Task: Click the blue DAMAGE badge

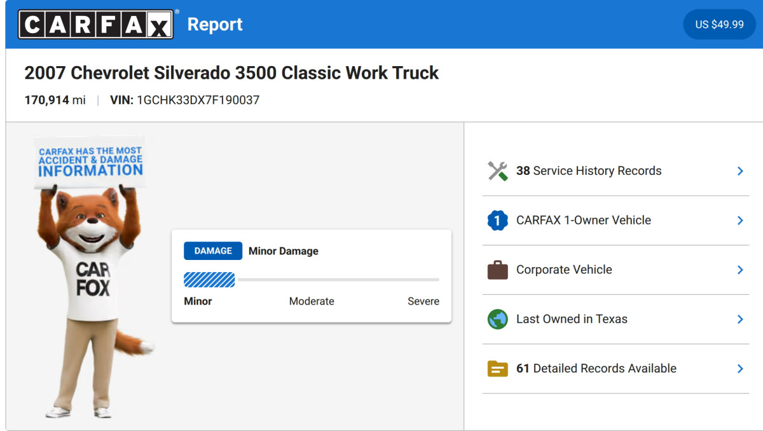Action: point(213,251)
